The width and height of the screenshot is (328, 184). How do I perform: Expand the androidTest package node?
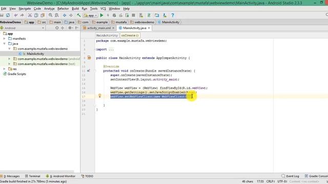pyautogui.click(x=9, y=59)
